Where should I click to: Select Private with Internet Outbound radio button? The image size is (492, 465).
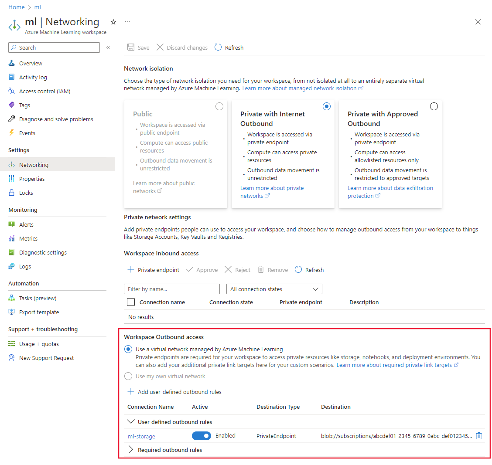[327, 107]
